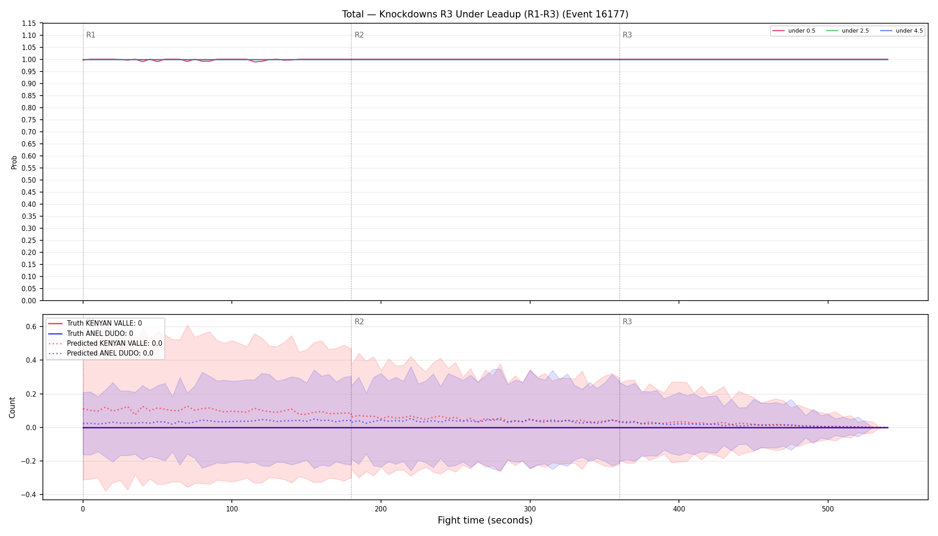The width and height of the screenshot is (938, 536).
Task: Click the 100 tick on the fight time axis
Action: tap(232, 509)
